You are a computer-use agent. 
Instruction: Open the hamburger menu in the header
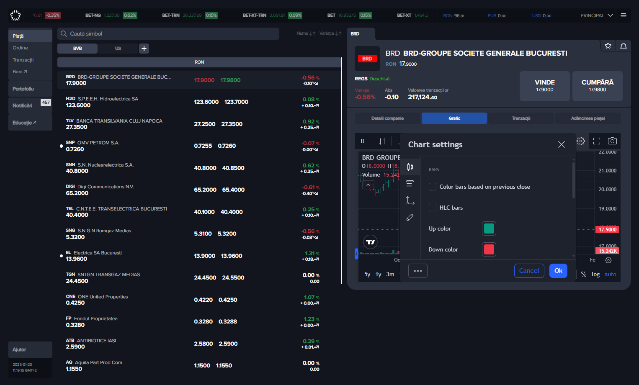click(624, 15)
